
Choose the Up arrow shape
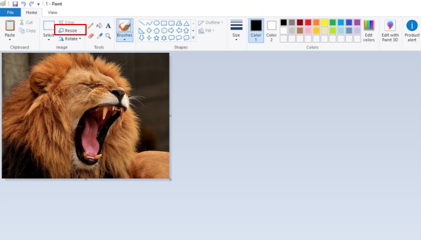(x=186, y=31)
